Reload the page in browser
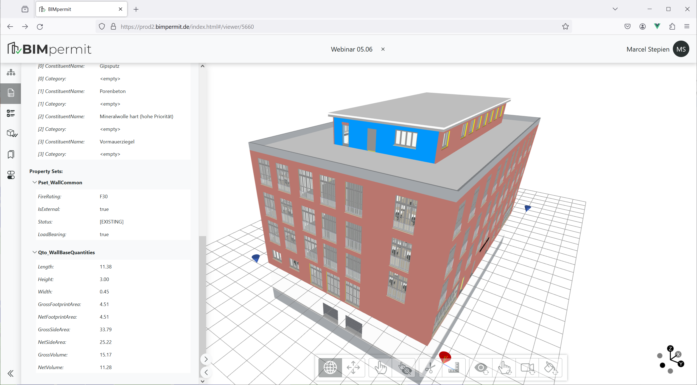 (40, 27)
